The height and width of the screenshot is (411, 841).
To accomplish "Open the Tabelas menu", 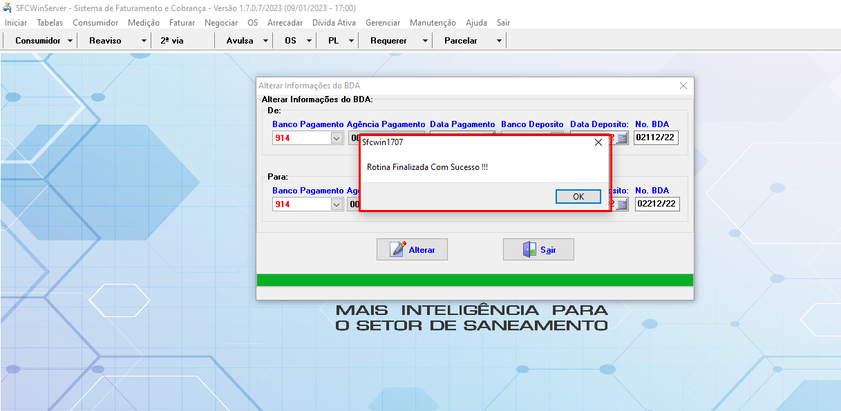I will tap(50, 23).
